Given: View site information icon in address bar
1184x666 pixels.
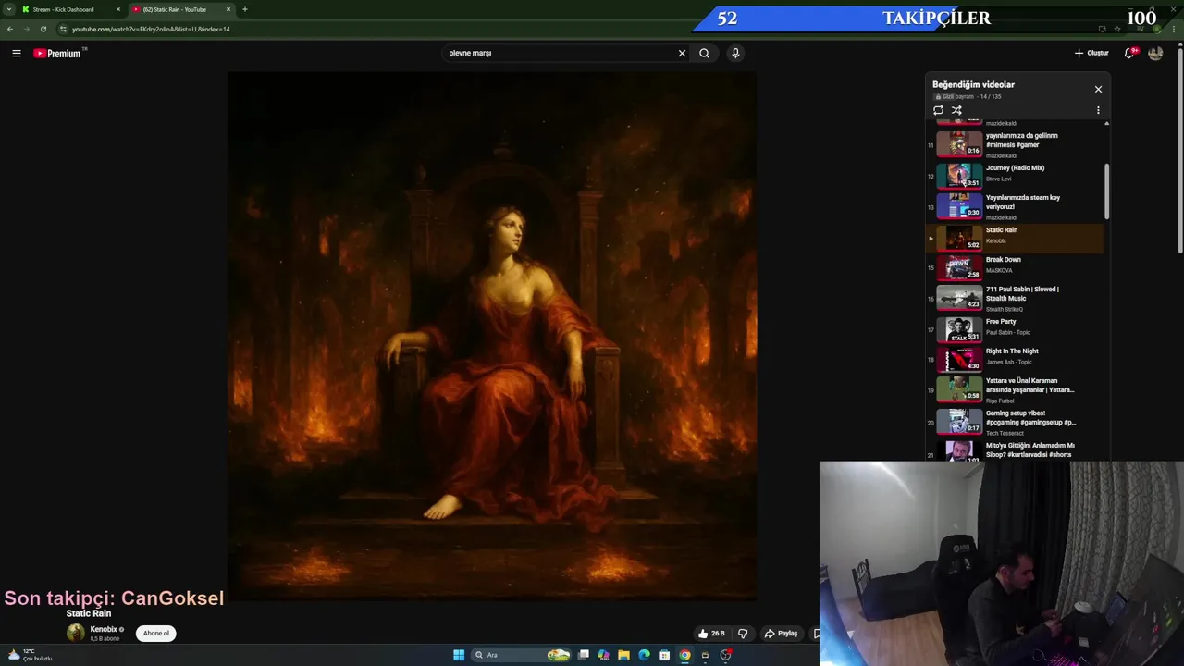Looking at the screenshot, I should 63,29.
